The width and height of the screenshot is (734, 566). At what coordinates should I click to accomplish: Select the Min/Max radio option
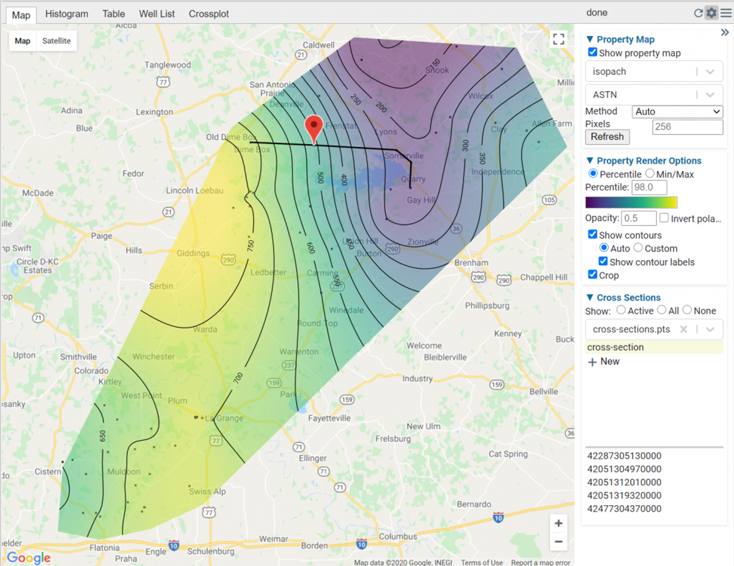pyautogui.click(x=650, y=174)
